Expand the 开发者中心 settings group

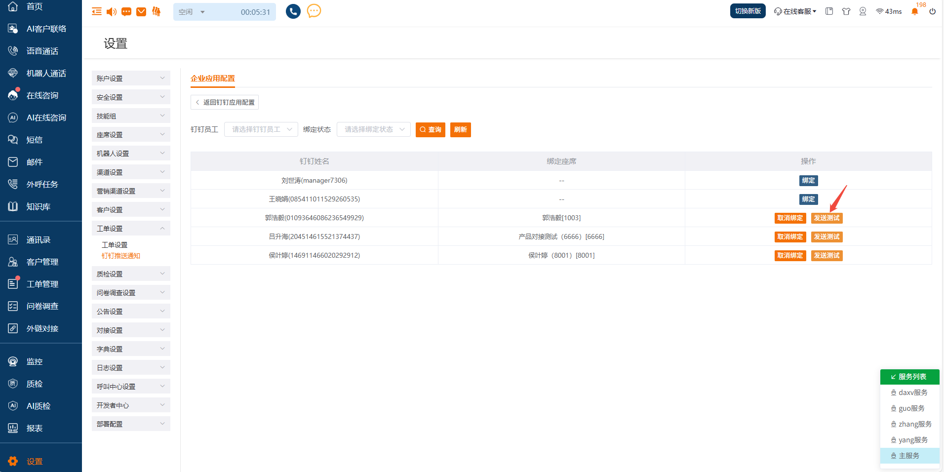(x=131, y=405)
